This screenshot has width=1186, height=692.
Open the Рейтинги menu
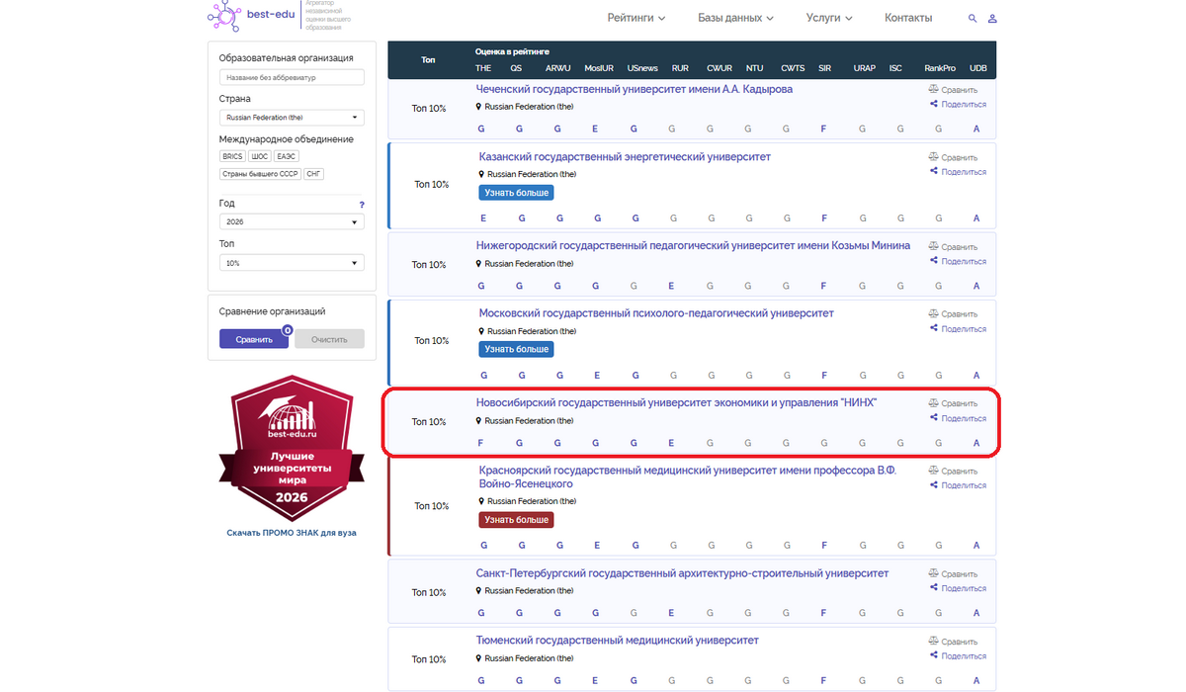click(635, 18)
